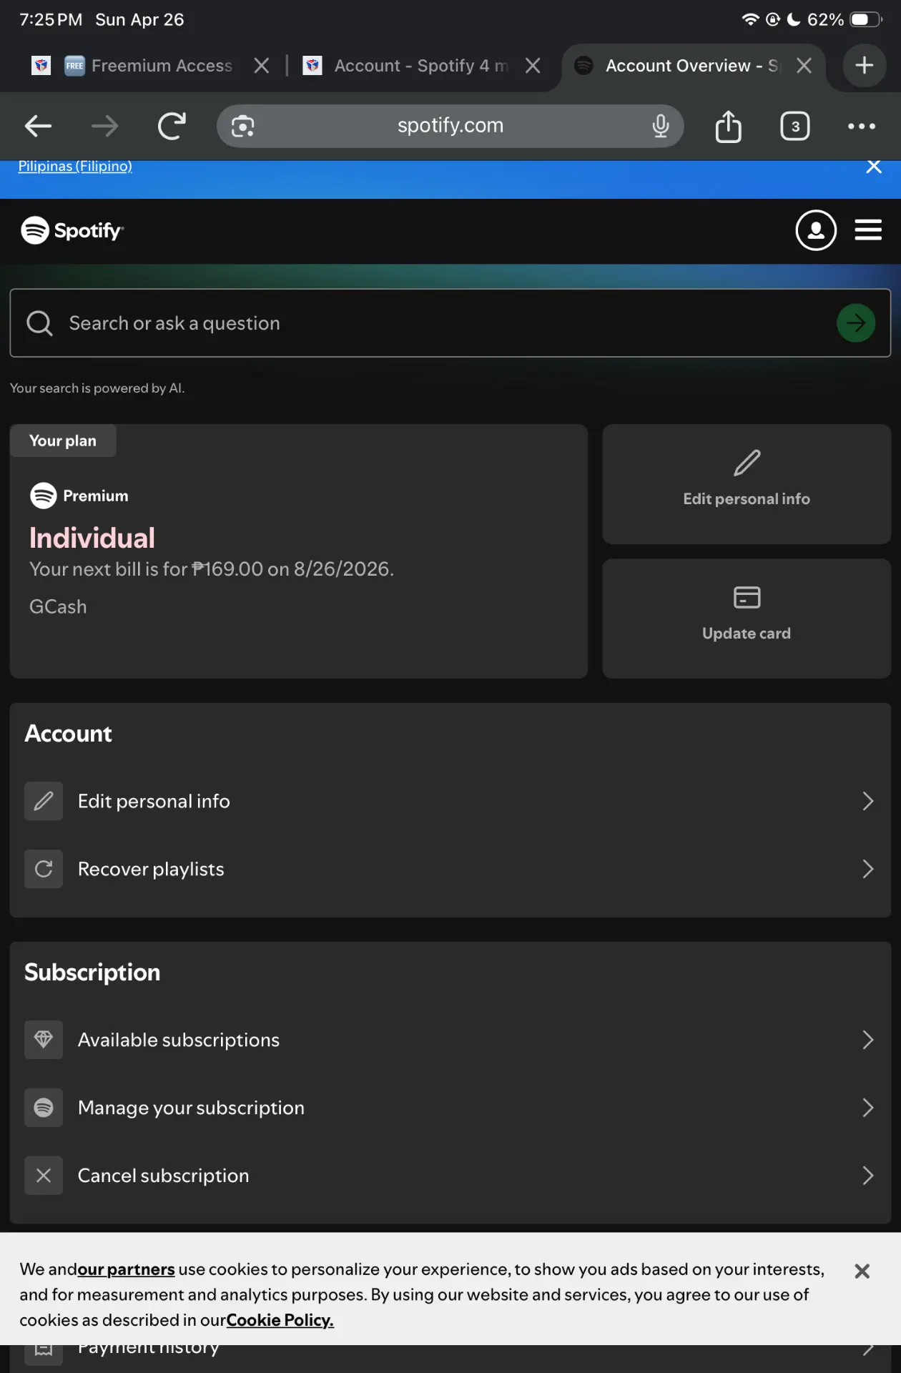Screen dimensions: 901x1373
Task: Open the Update card tile
Action: pos(747,619)
